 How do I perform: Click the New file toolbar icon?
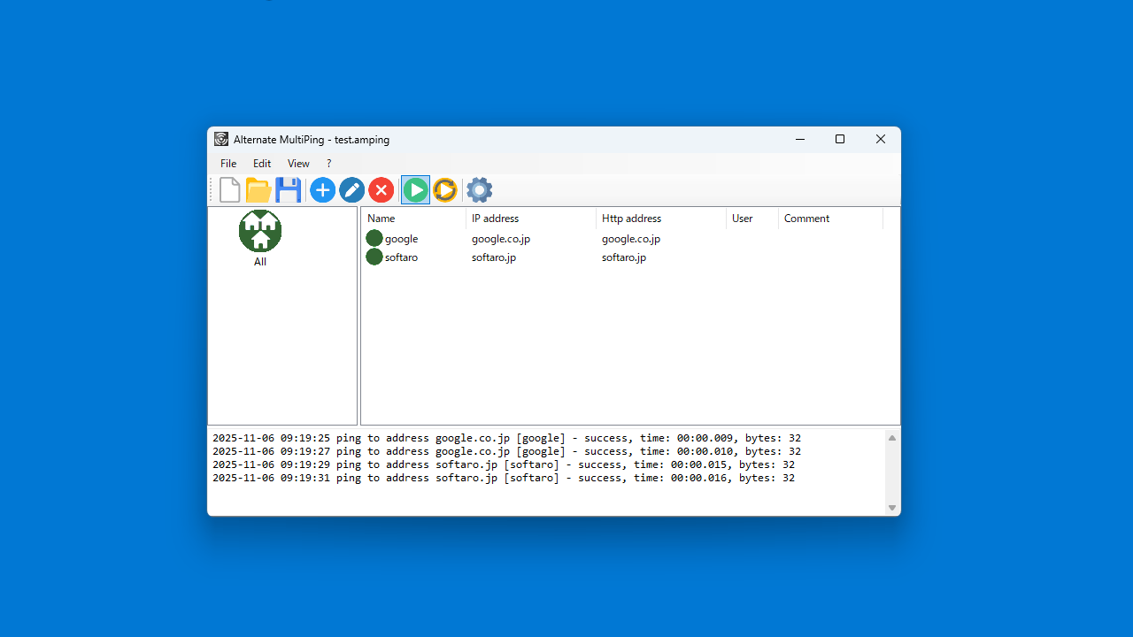[230, 190]
